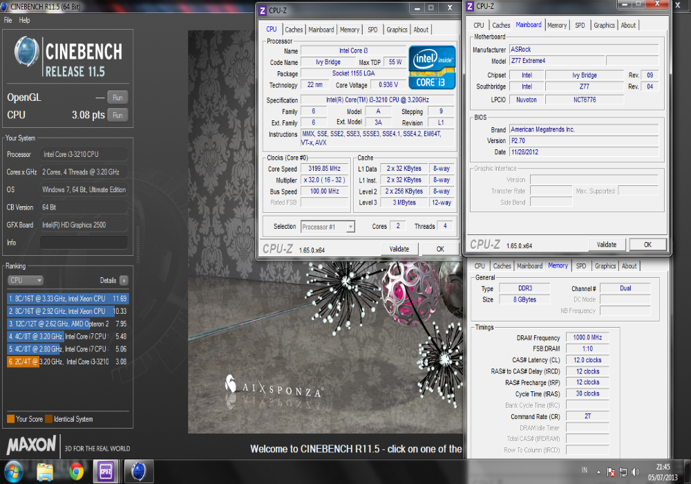Click the Manufacturer ASRock field

point(584,49)
